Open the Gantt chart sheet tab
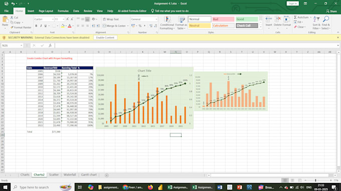Image resolution: width=341 pixels, height=191 pixels. coord(89,174)
